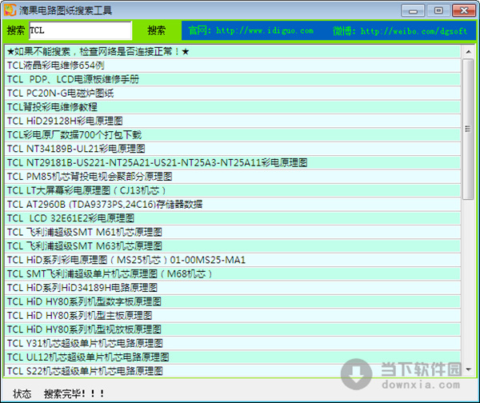This screenshot has height=403, width=480.
Task: Minimize the circuit diagram search tool window
Action: pyautogui.click(x=413, y=10)
